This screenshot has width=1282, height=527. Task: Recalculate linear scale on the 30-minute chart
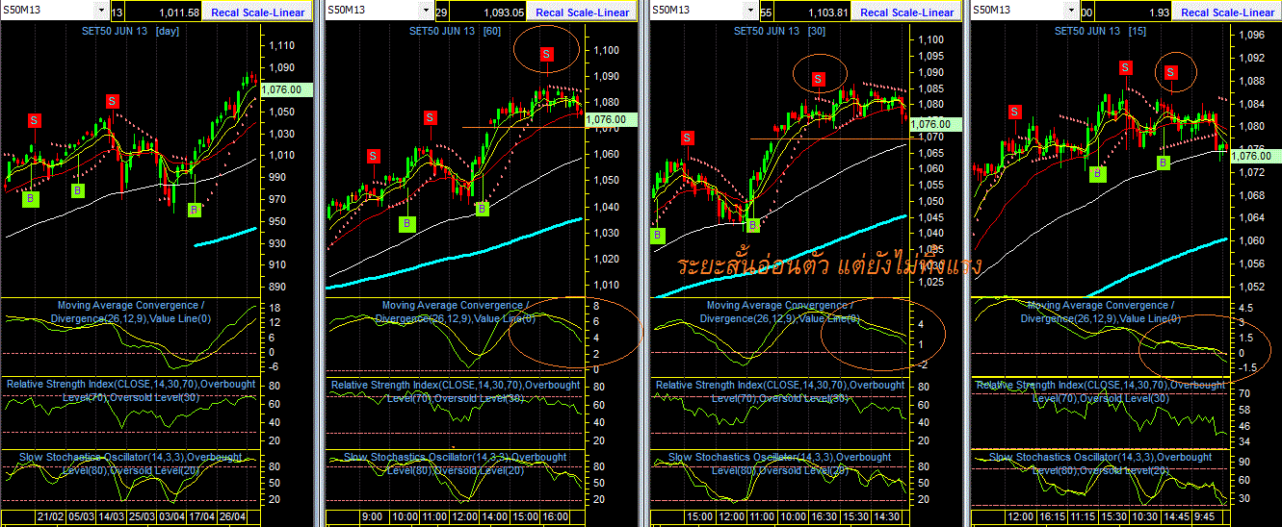[x=907, y=12]
